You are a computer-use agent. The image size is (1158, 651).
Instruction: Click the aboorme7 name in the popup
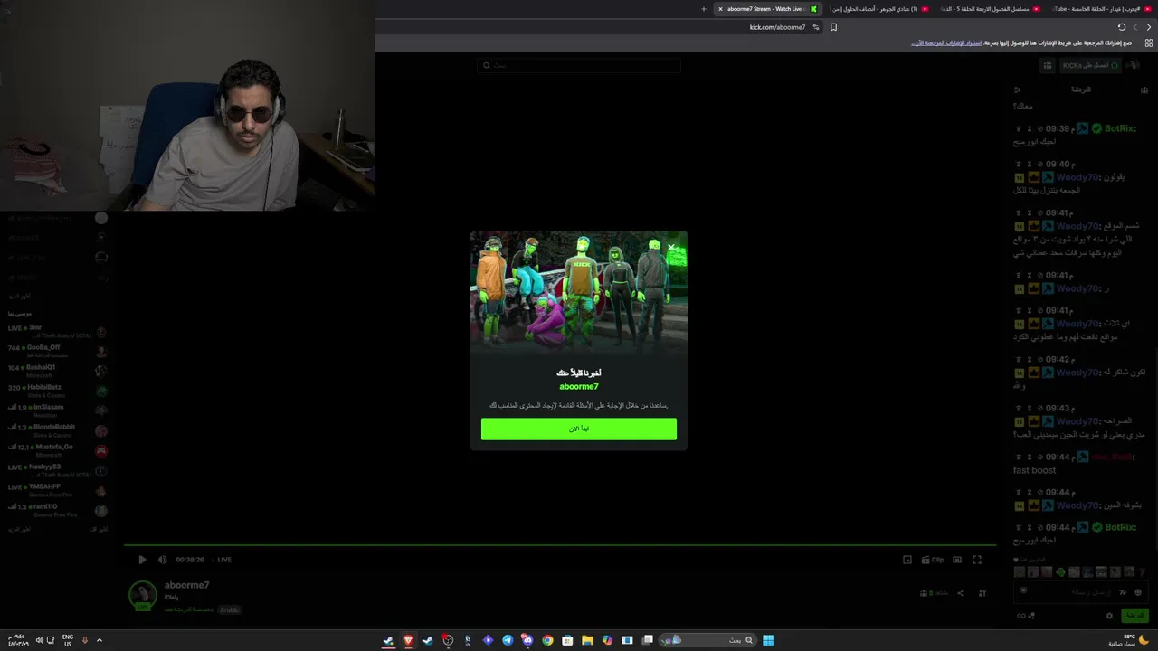pos(579,387)
